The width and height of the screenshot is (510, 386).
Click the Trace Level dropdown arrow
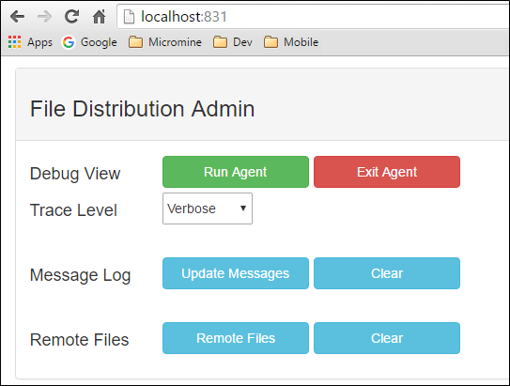click(x=242, y=208)
